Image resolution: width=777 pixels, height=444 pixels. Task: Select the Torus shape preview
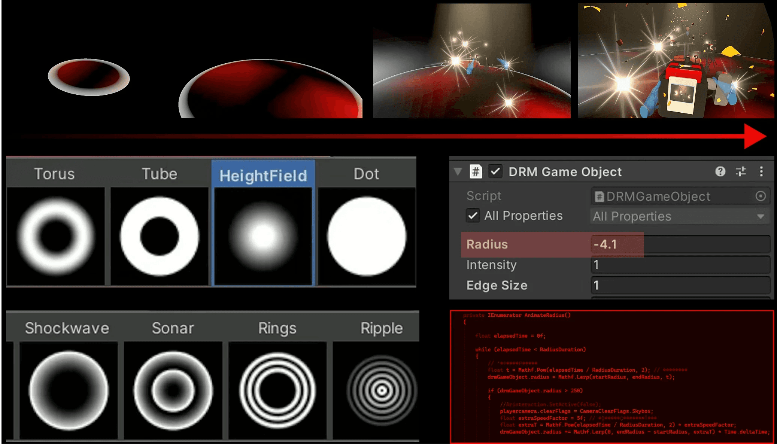[56, 236]
